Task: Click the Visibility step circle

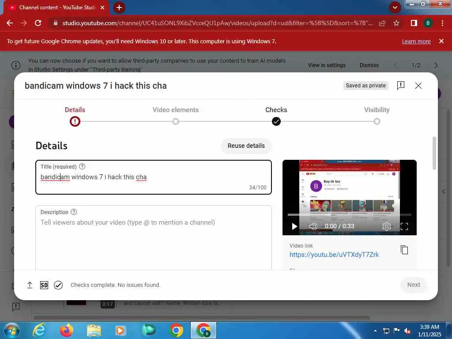Action: [x=377, y=121]
